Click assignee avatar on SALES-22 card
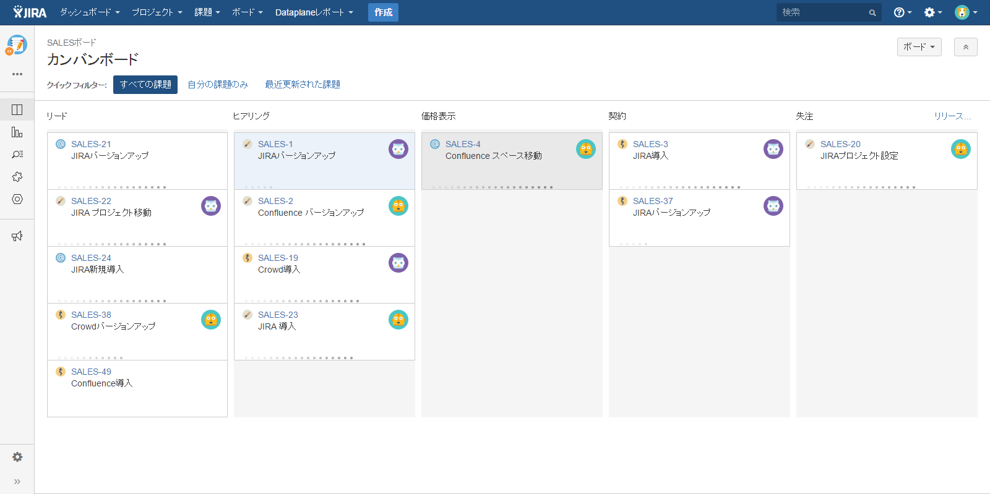 point(211,206)
